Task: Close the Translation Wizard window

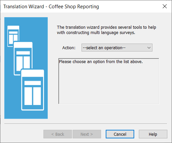Action: click(x=165, y=6)
